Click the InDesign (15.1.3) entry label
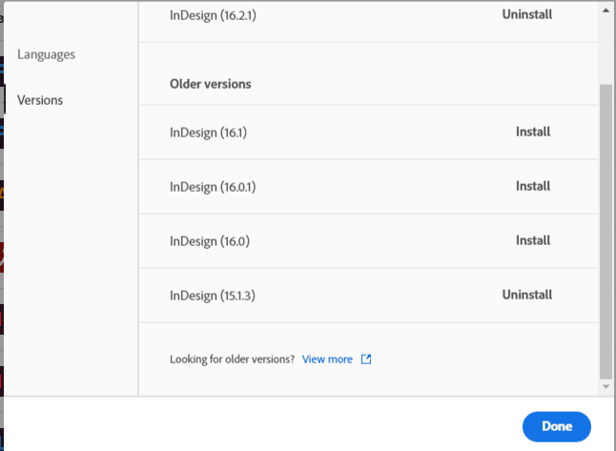Image resolution: width=616 pixels, height=451 pixels. (213, 296)
